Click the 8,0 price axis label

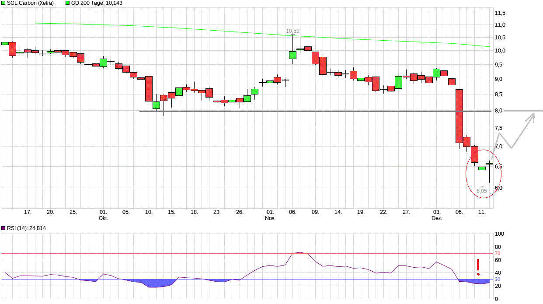[498, 111]
